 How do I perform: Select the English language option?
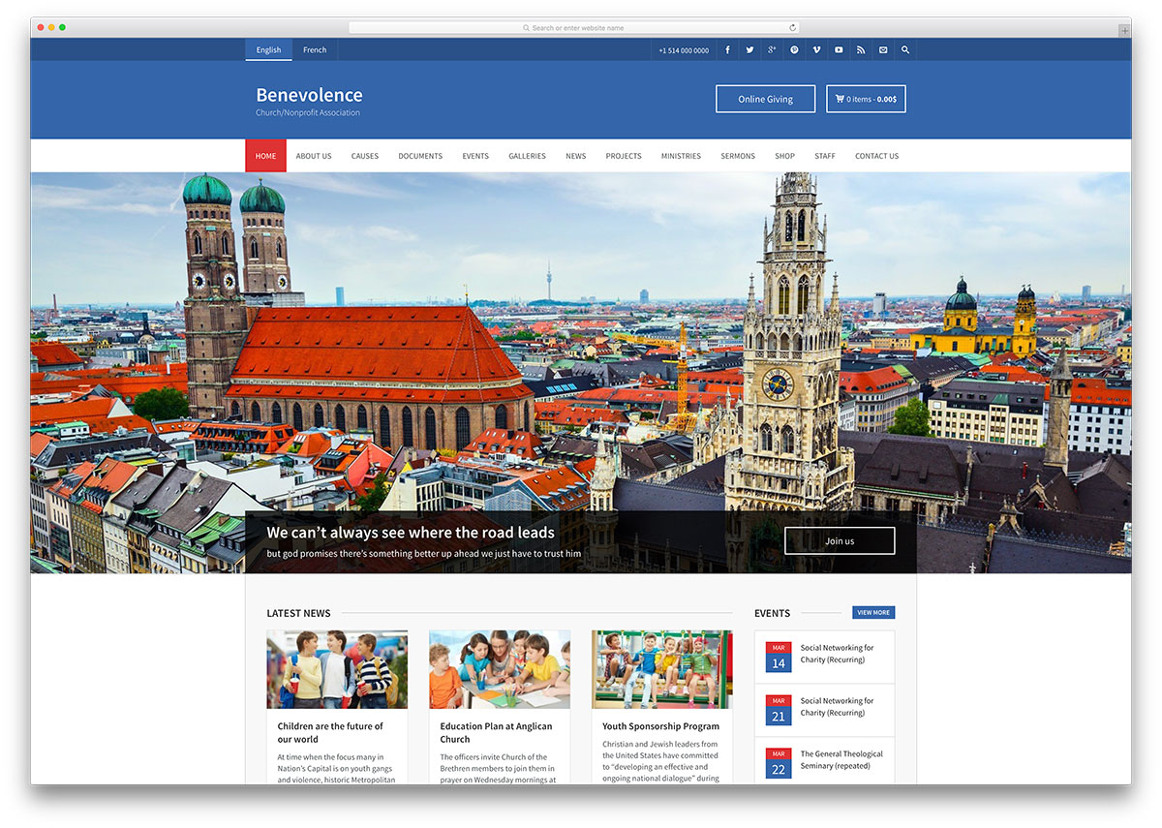tap(268, 49)
